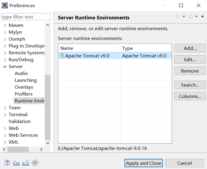The height and width of the screenshot is (169, 207).
Task: Expand the Mylyn tree node
Action: click(x=5, y=32)
